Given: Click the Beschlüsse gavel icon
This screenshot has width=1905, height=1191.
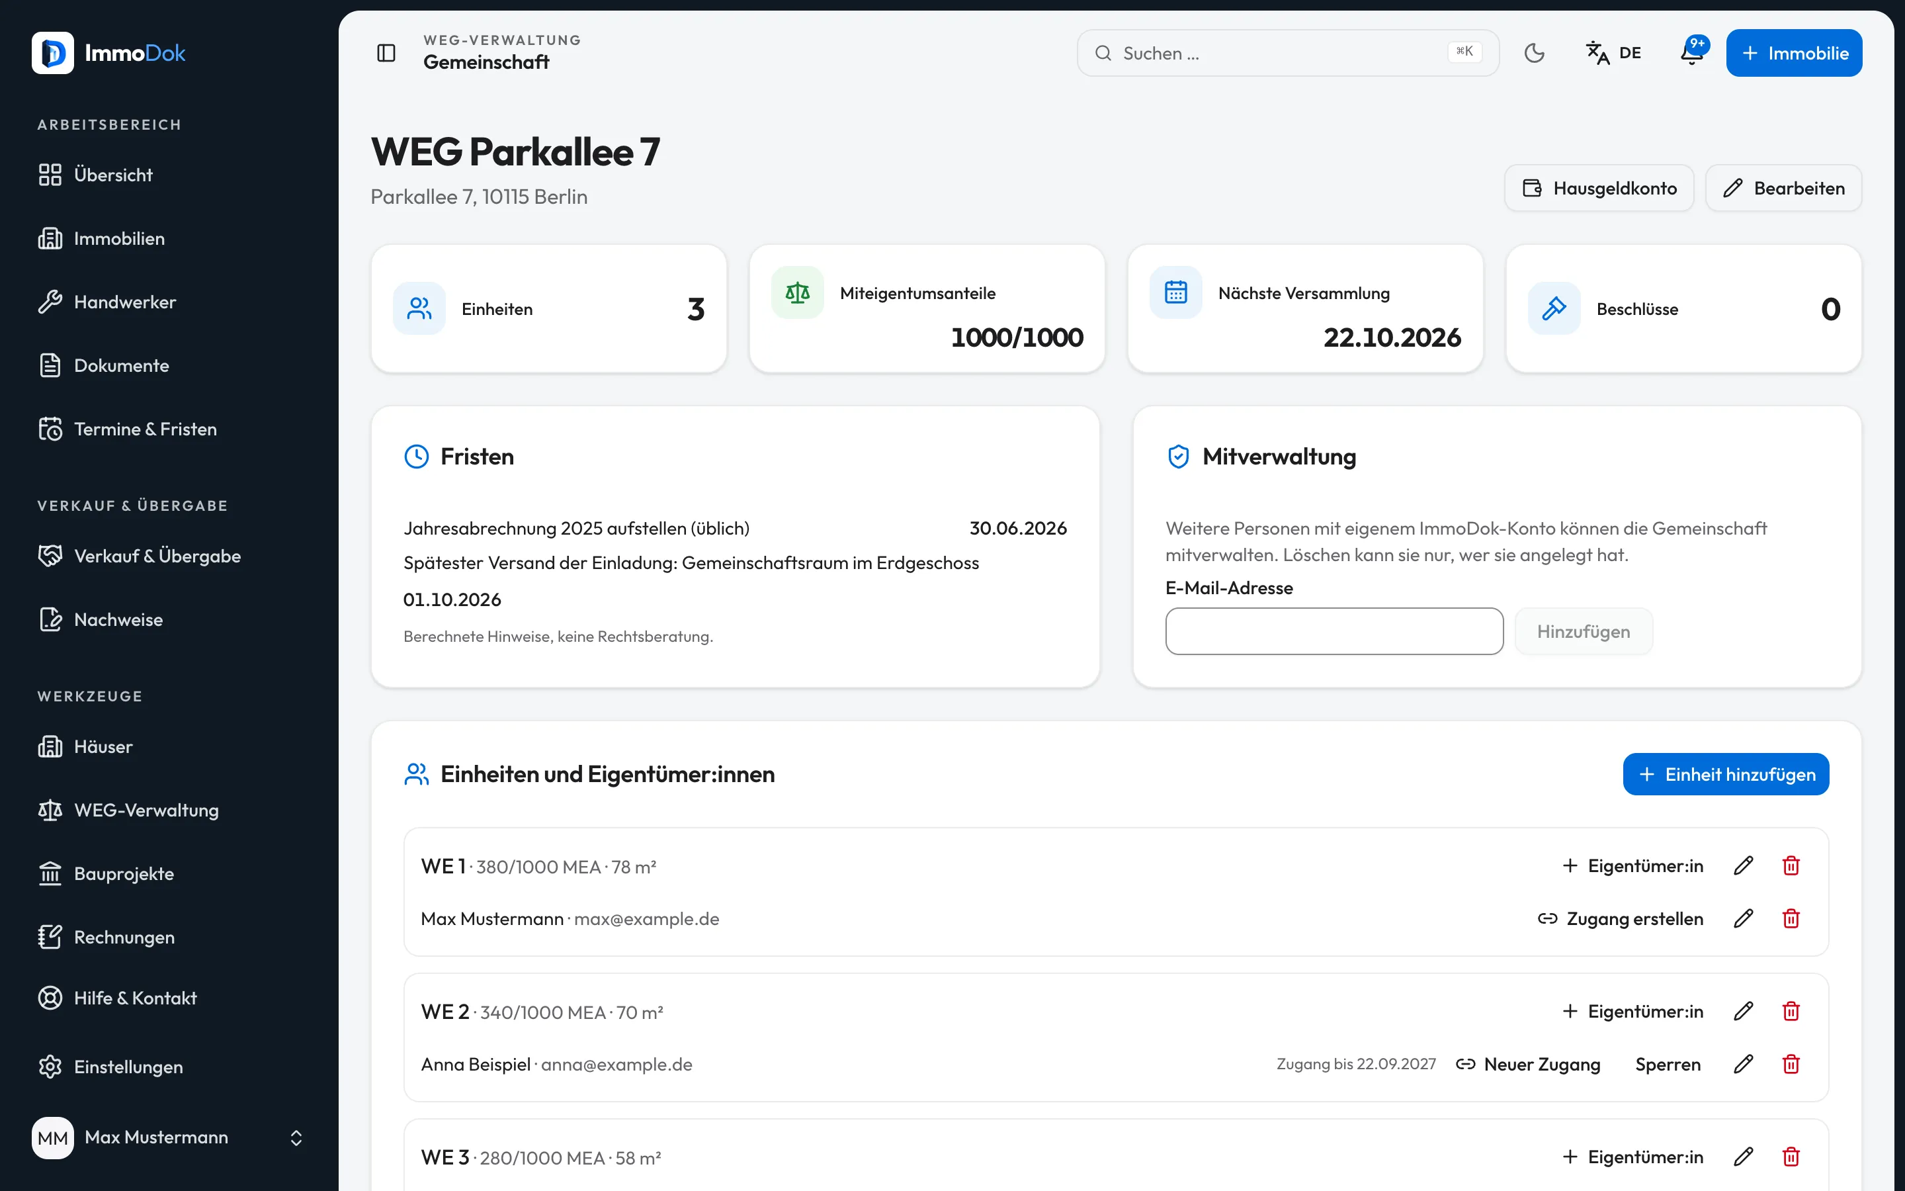Looking at the screenshot, I should [1554, 309].
